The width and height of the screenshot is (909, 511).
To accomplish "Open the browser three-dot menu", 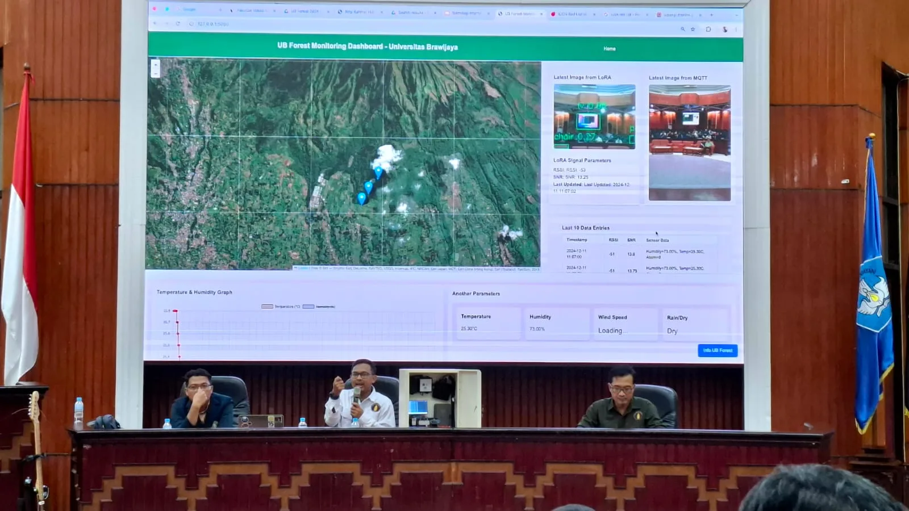I will click(736, 30).
